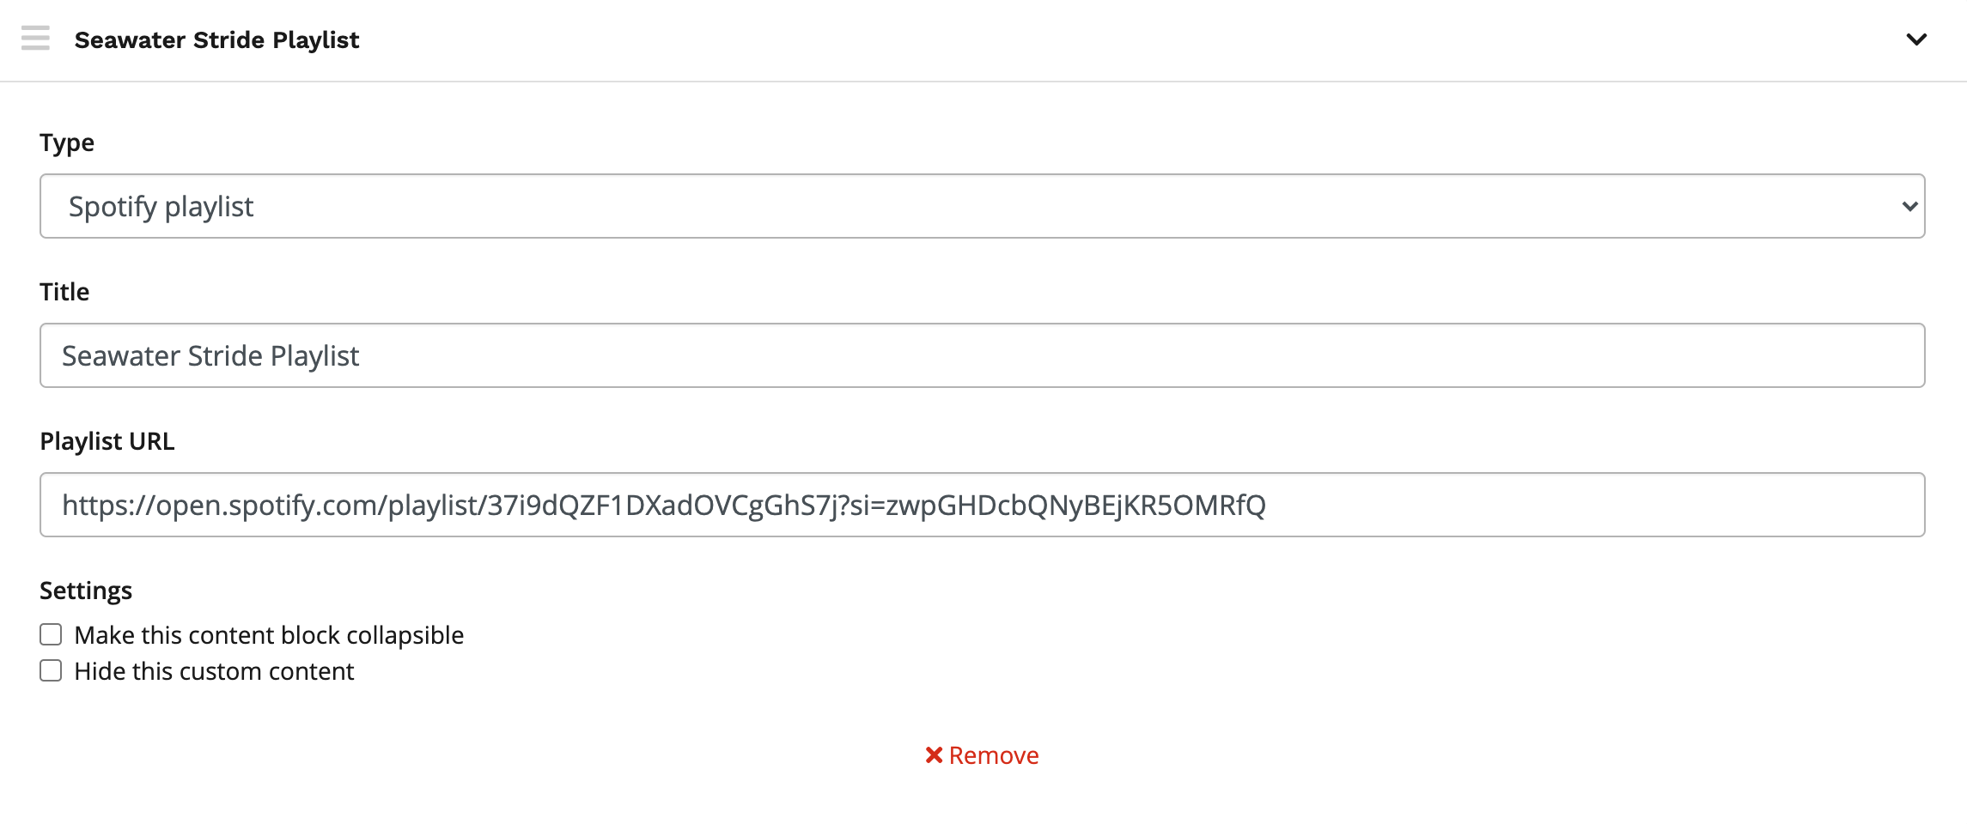Click the 'Title' field label
Screen dimensions: 1967x824
64,292
